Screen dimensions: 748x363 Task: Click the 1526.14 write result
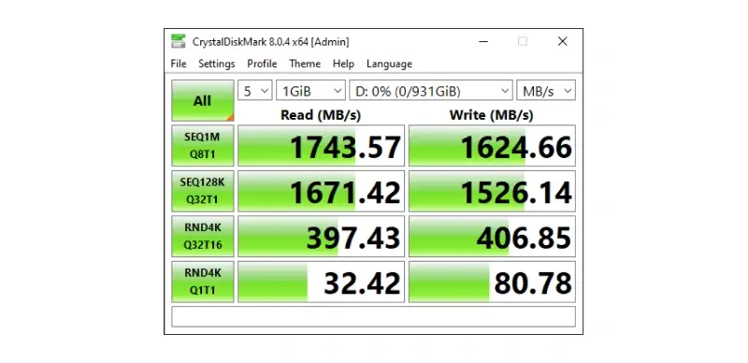coord(493,191)
